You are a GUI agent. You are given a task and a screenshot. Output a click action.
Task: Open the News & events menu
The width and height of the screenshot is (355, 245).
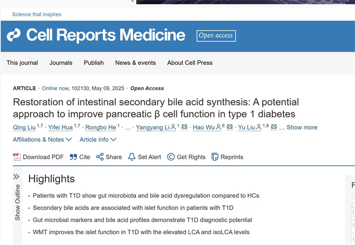coord(135,63)
